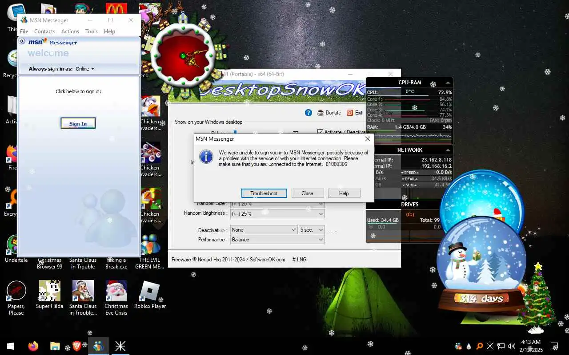Open the notification center icon

[554, 346]
